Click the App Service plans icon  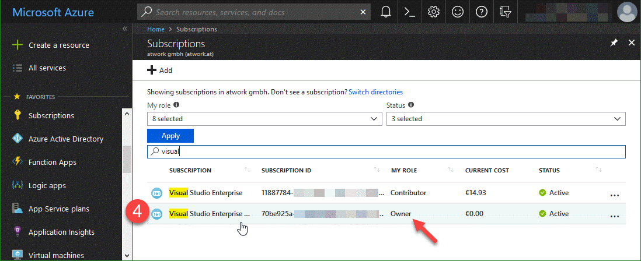(x=17, y=209)
